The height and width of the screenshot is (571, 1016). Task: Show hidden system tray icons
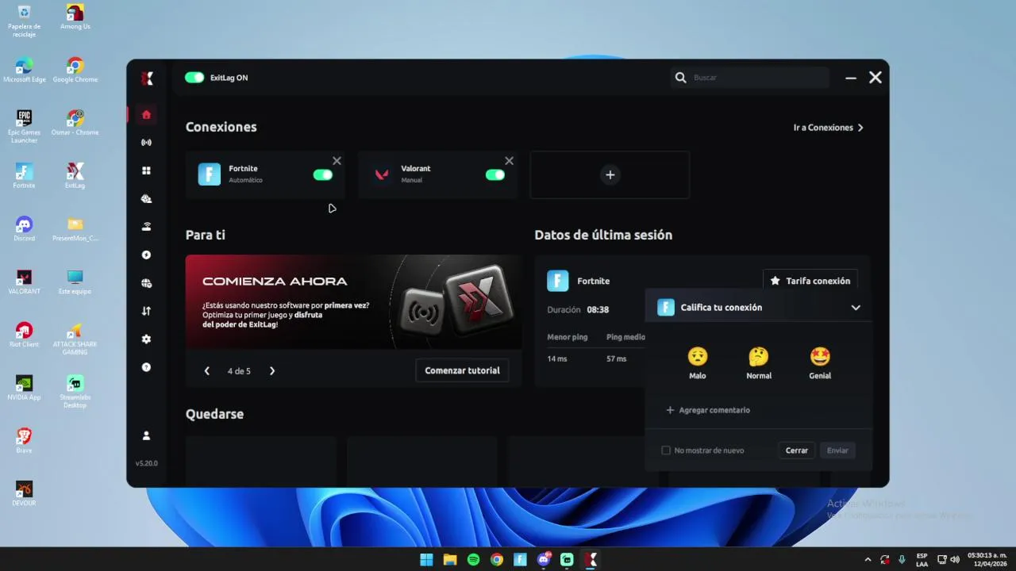868,560
